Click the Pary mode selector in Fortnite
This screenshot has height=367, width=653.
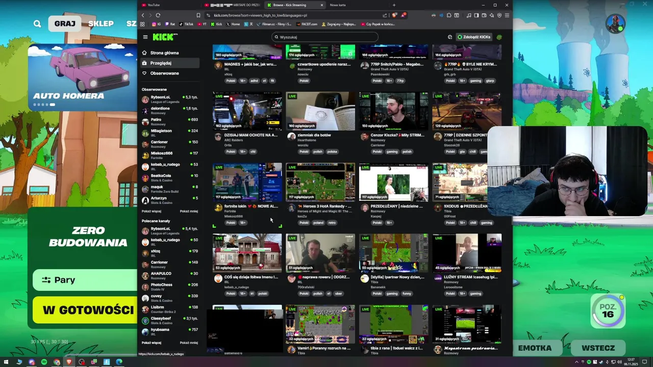[x=85, y=280]
